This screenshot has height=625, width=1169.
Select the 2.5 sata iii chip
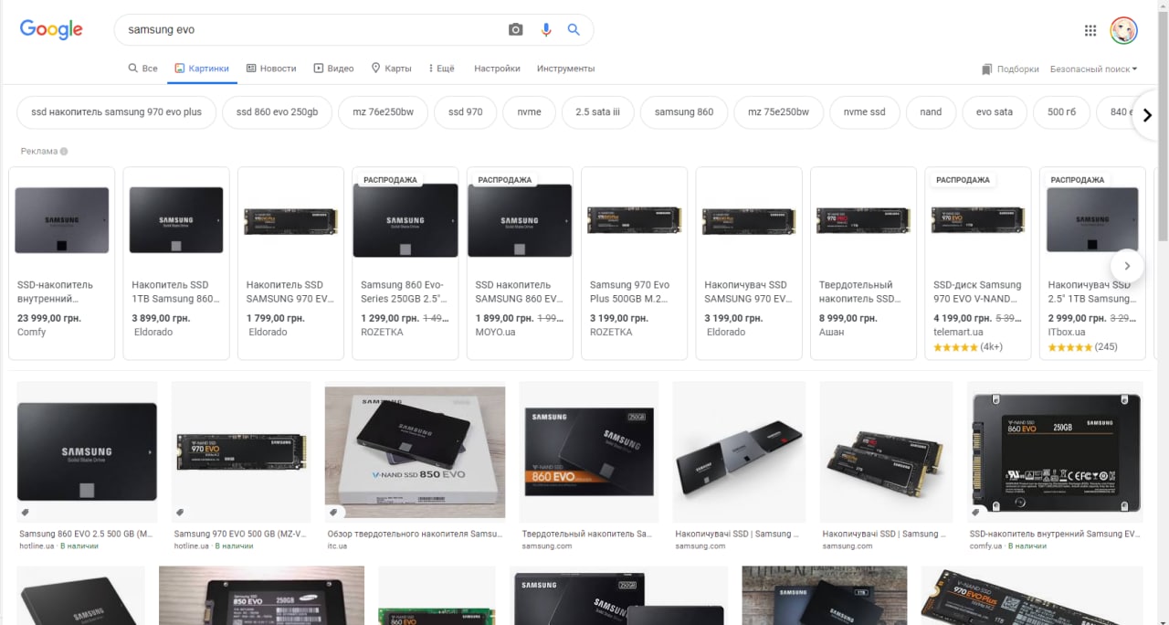(597, 112)
